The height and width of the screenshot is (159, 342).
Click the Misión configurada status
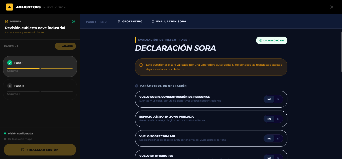click(x=20, y=133)
